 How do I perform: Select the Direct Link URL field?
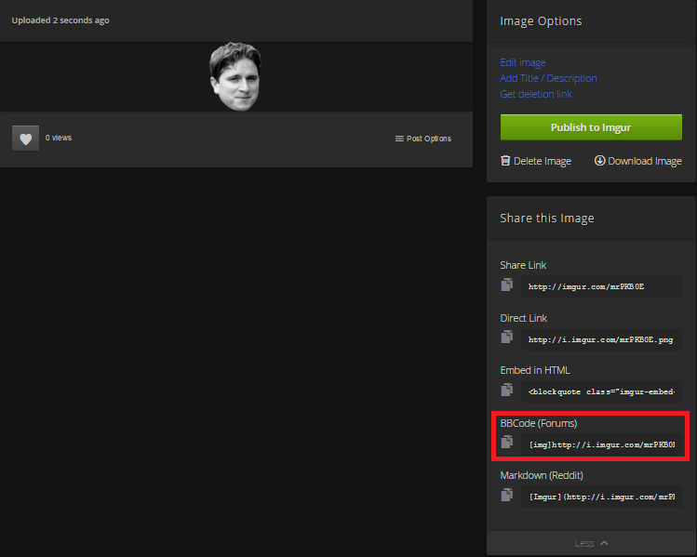click(x=601, y=339)
